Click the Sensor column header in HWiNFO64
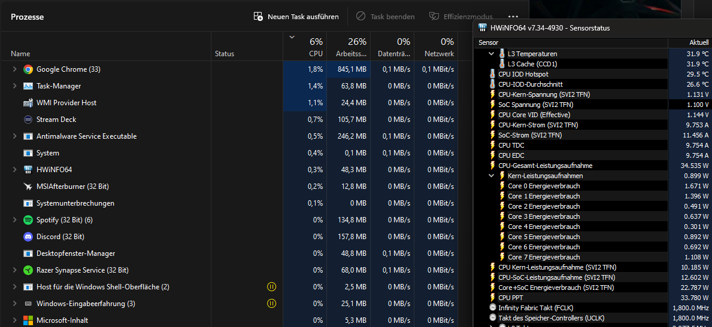The image size is (712, 327). (x=571, y=42)
